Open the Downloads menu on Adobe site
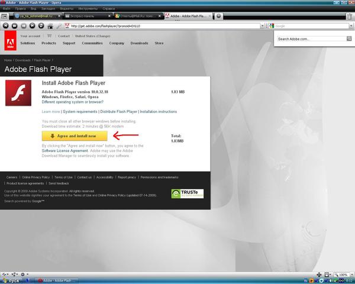This screenshot has width=355, height=284. tap(139, 43)
